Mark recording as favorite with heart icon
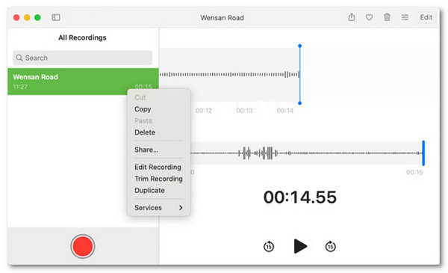448x273 pixels. point(369,17)
